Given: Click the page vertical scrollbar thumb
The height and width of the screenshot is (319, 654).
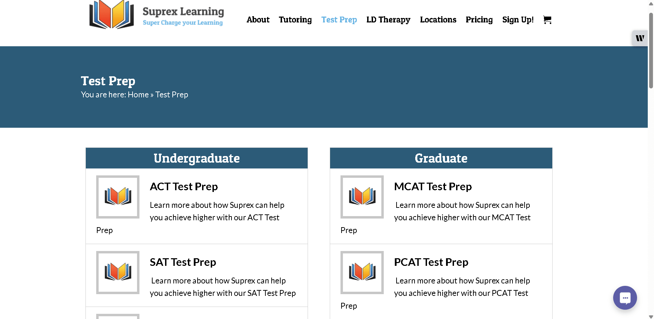Looking at the screenshot, I should pyautogui.click(x=651, y=50).
